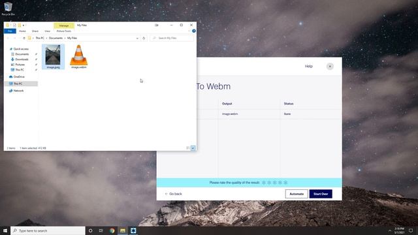Open the quick access toolbar customize dropdown

click(24, 25)
